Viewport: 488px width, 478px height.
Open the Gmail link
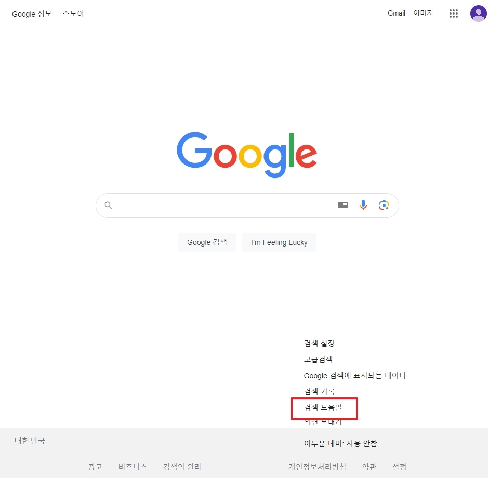pos(396,13)
